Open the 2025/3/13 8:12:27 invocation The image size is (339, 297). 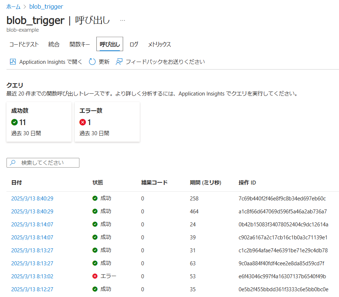pyautogui.click(x=32, y=289)
